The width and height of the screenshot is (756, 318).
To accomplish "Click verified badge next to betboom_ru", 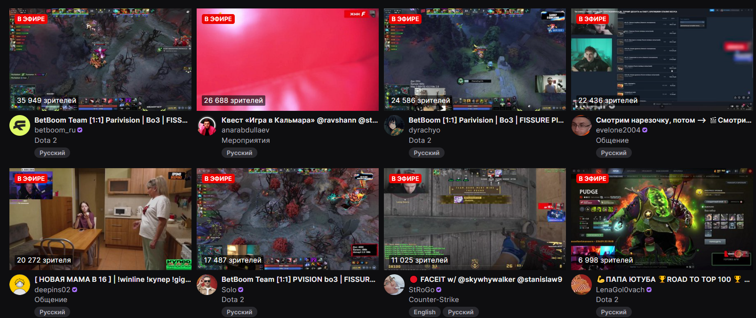I will point(80,130).
